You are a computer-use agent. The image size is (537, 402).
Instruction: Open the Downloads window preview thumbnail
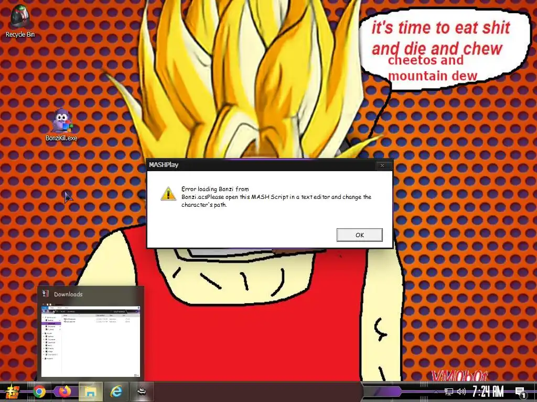pyautogui.click(x=91, y=340)
